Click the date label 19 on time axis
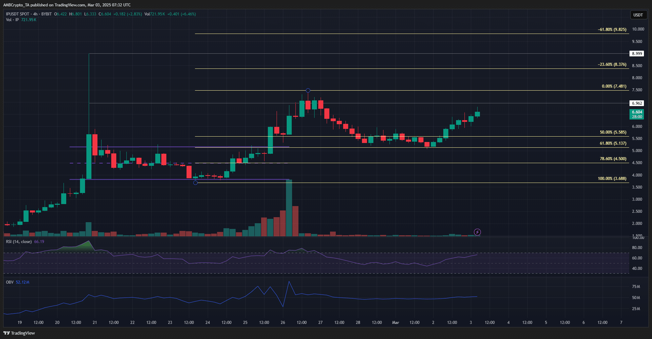The height and width of the screenshot is (339, 652). 20,323
